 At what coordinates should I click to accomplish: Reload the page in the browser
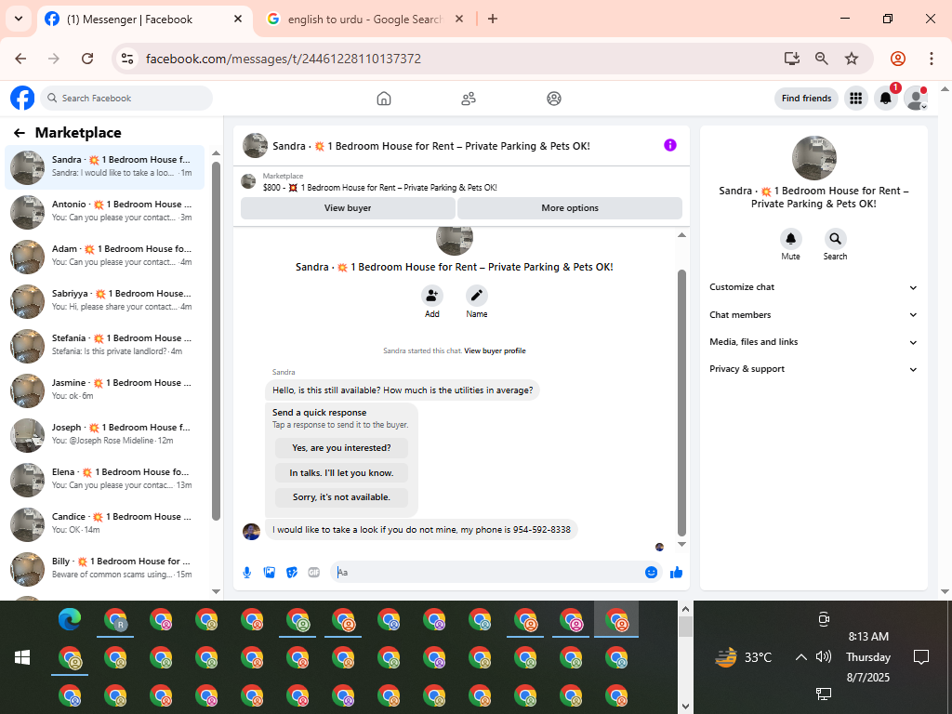click(87, 59)
